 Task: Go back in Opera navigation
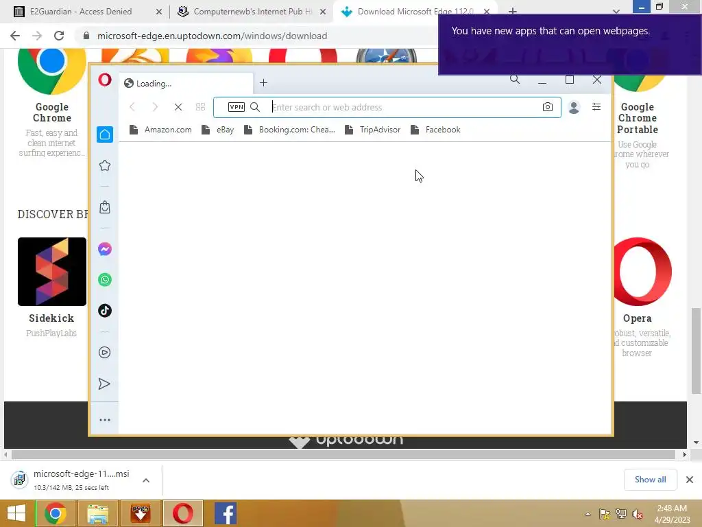coord(132,106)
